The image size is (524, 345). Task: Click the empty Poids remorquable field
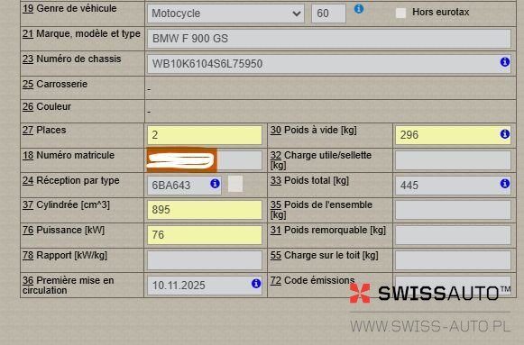(453, 235)
